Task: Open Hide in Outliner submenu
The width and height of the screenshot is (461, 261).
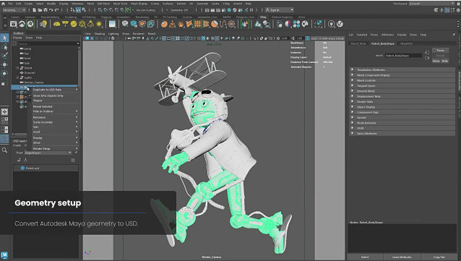Action: click(55, 111)
